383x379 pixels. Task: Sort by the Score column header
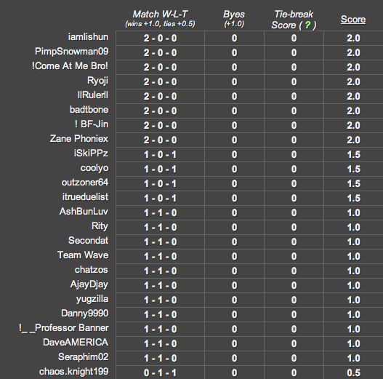point(353,20)
